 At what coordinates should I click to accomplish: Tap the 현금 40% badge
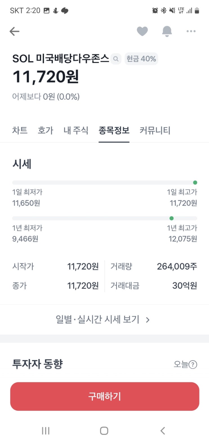coord(141,59)
